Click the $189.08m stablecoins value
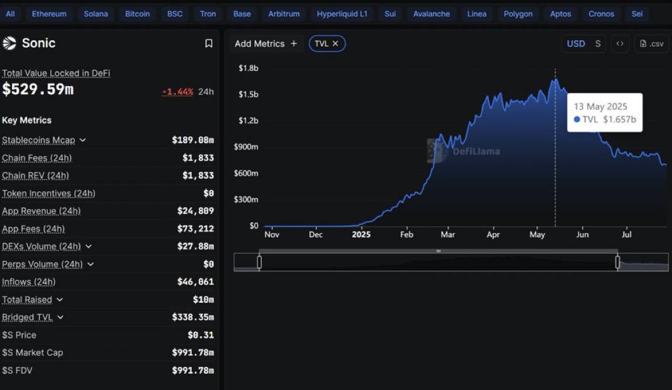 pos(193,140)
